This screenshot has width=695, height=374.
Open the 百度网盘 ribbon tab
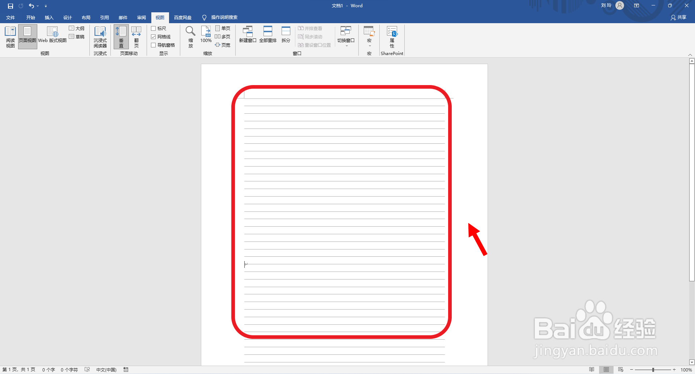pos(183,17)
